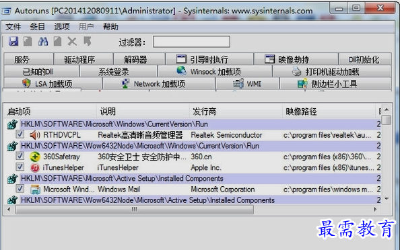Image resolution: width=400 pixels, height=250 pixels.
Task: Open the 用户 menu
Action: click(86, 27)
